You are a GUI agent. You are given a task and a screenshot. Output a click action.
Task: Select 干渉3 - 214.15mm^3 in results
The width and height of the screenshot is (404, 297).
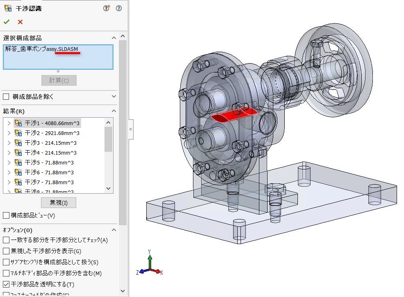tap(51, 143)
